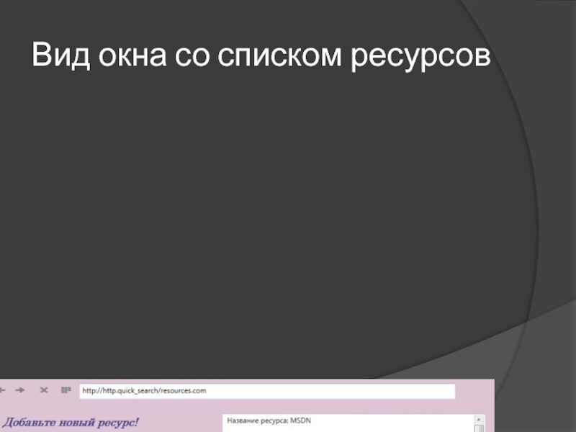Click the slide title 'Вид окна со списком ресурсов'
Screen dimensions: 576x432
coord(261,55)
